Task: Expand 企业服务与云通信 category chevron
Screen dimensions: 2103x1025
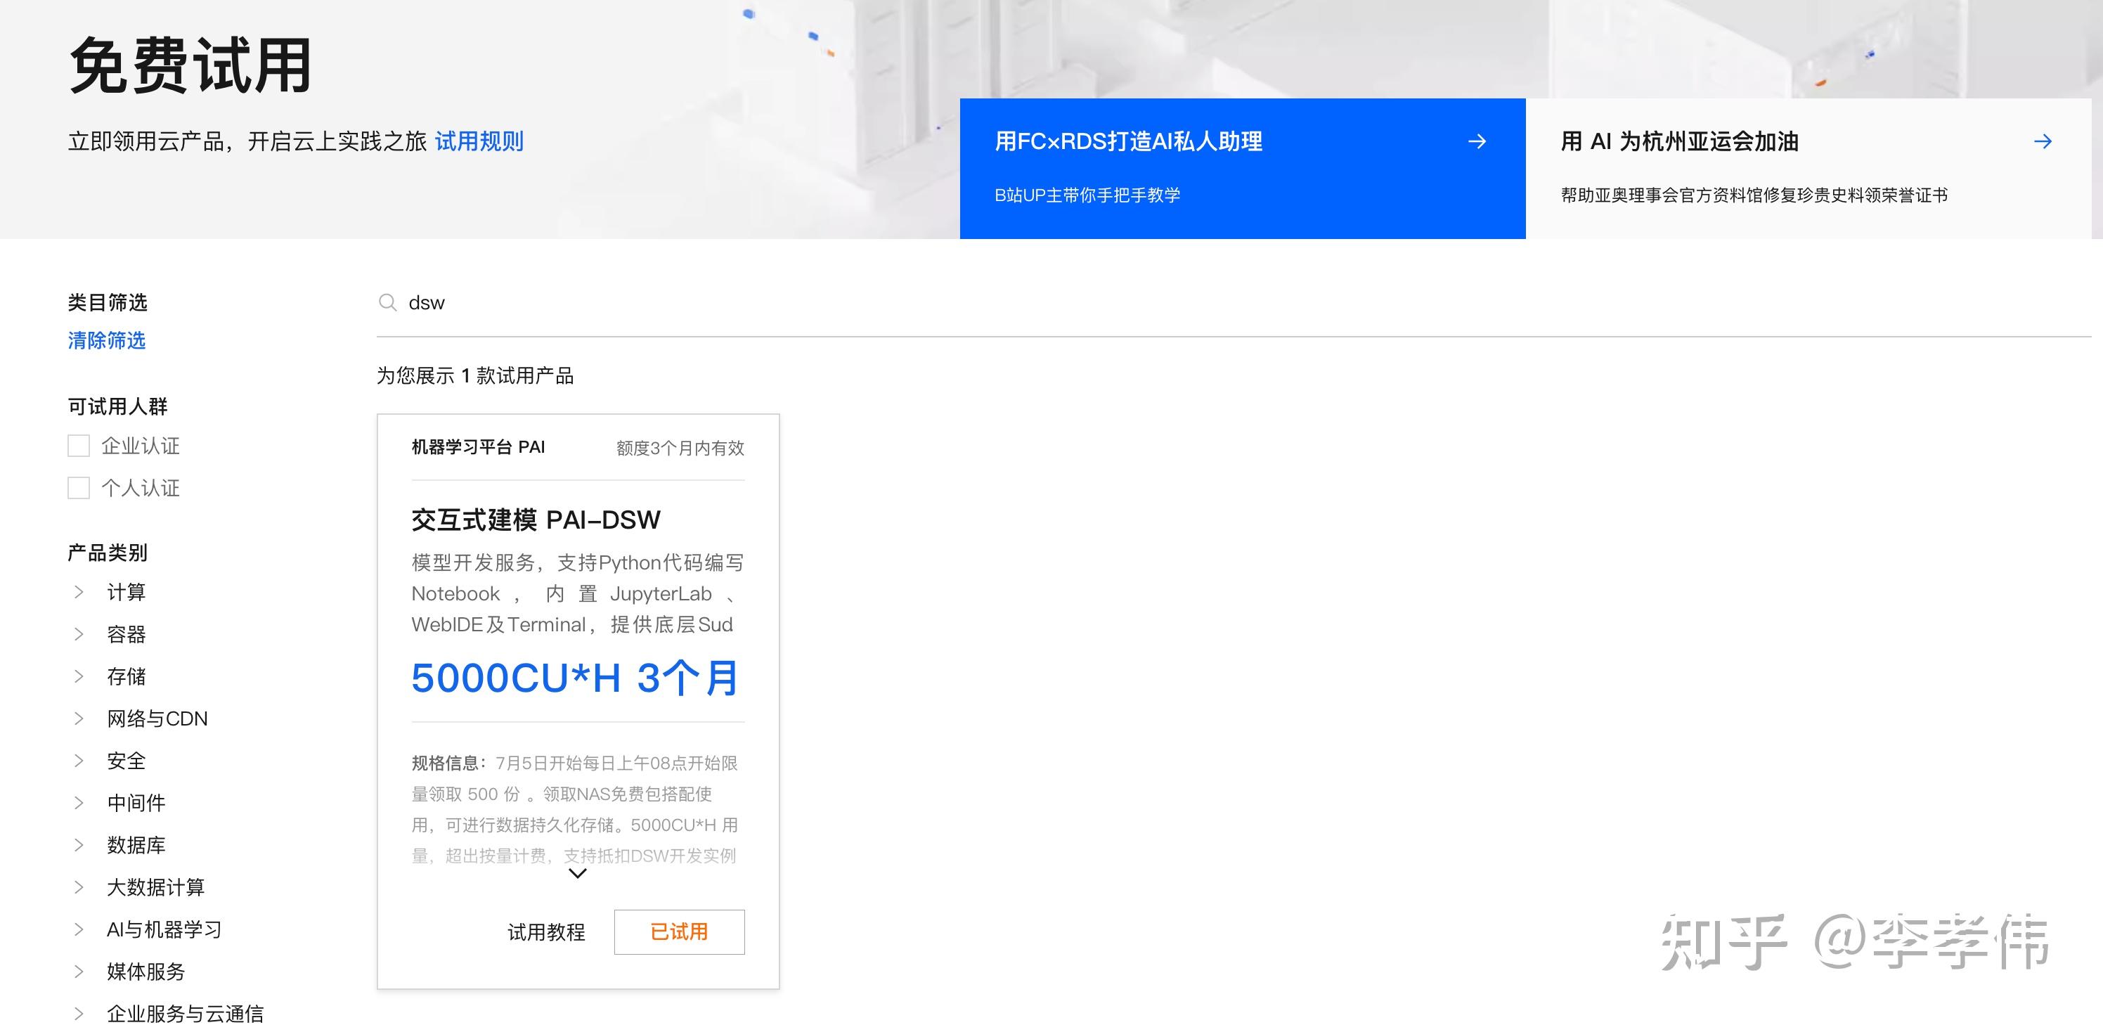Action: [x=79, y=1014]
